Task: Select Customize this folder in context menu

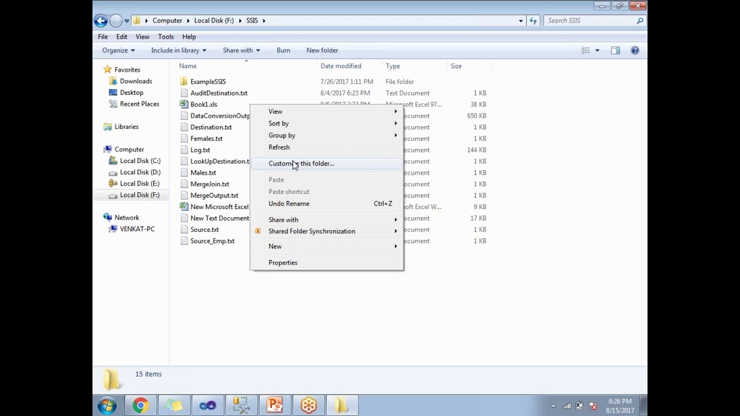Action: click(x=327, y=164)
